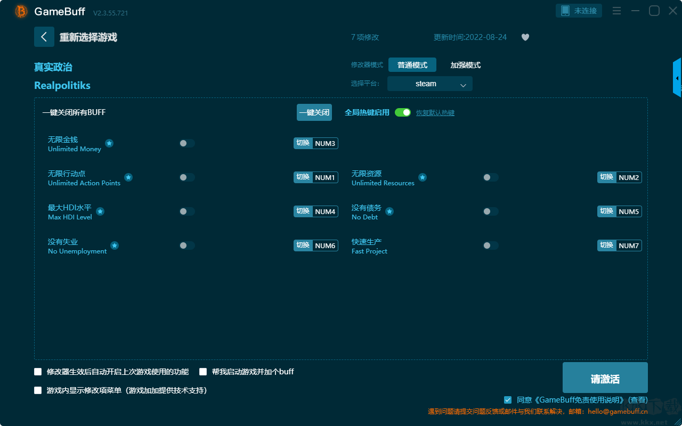Check the auto-enable last used functions checkbox
Viewport: 682px width, 426px height.
(x=38, y=372)
